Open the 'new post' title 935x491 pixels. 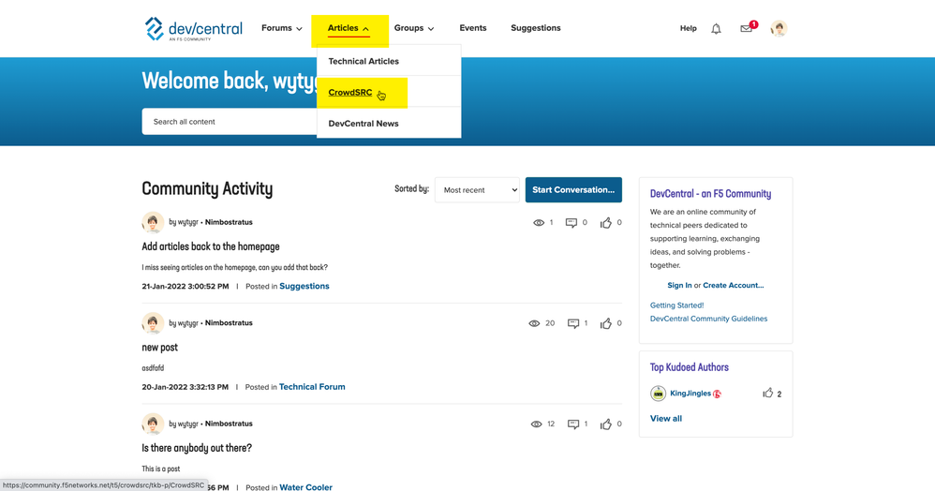point(160,348)
